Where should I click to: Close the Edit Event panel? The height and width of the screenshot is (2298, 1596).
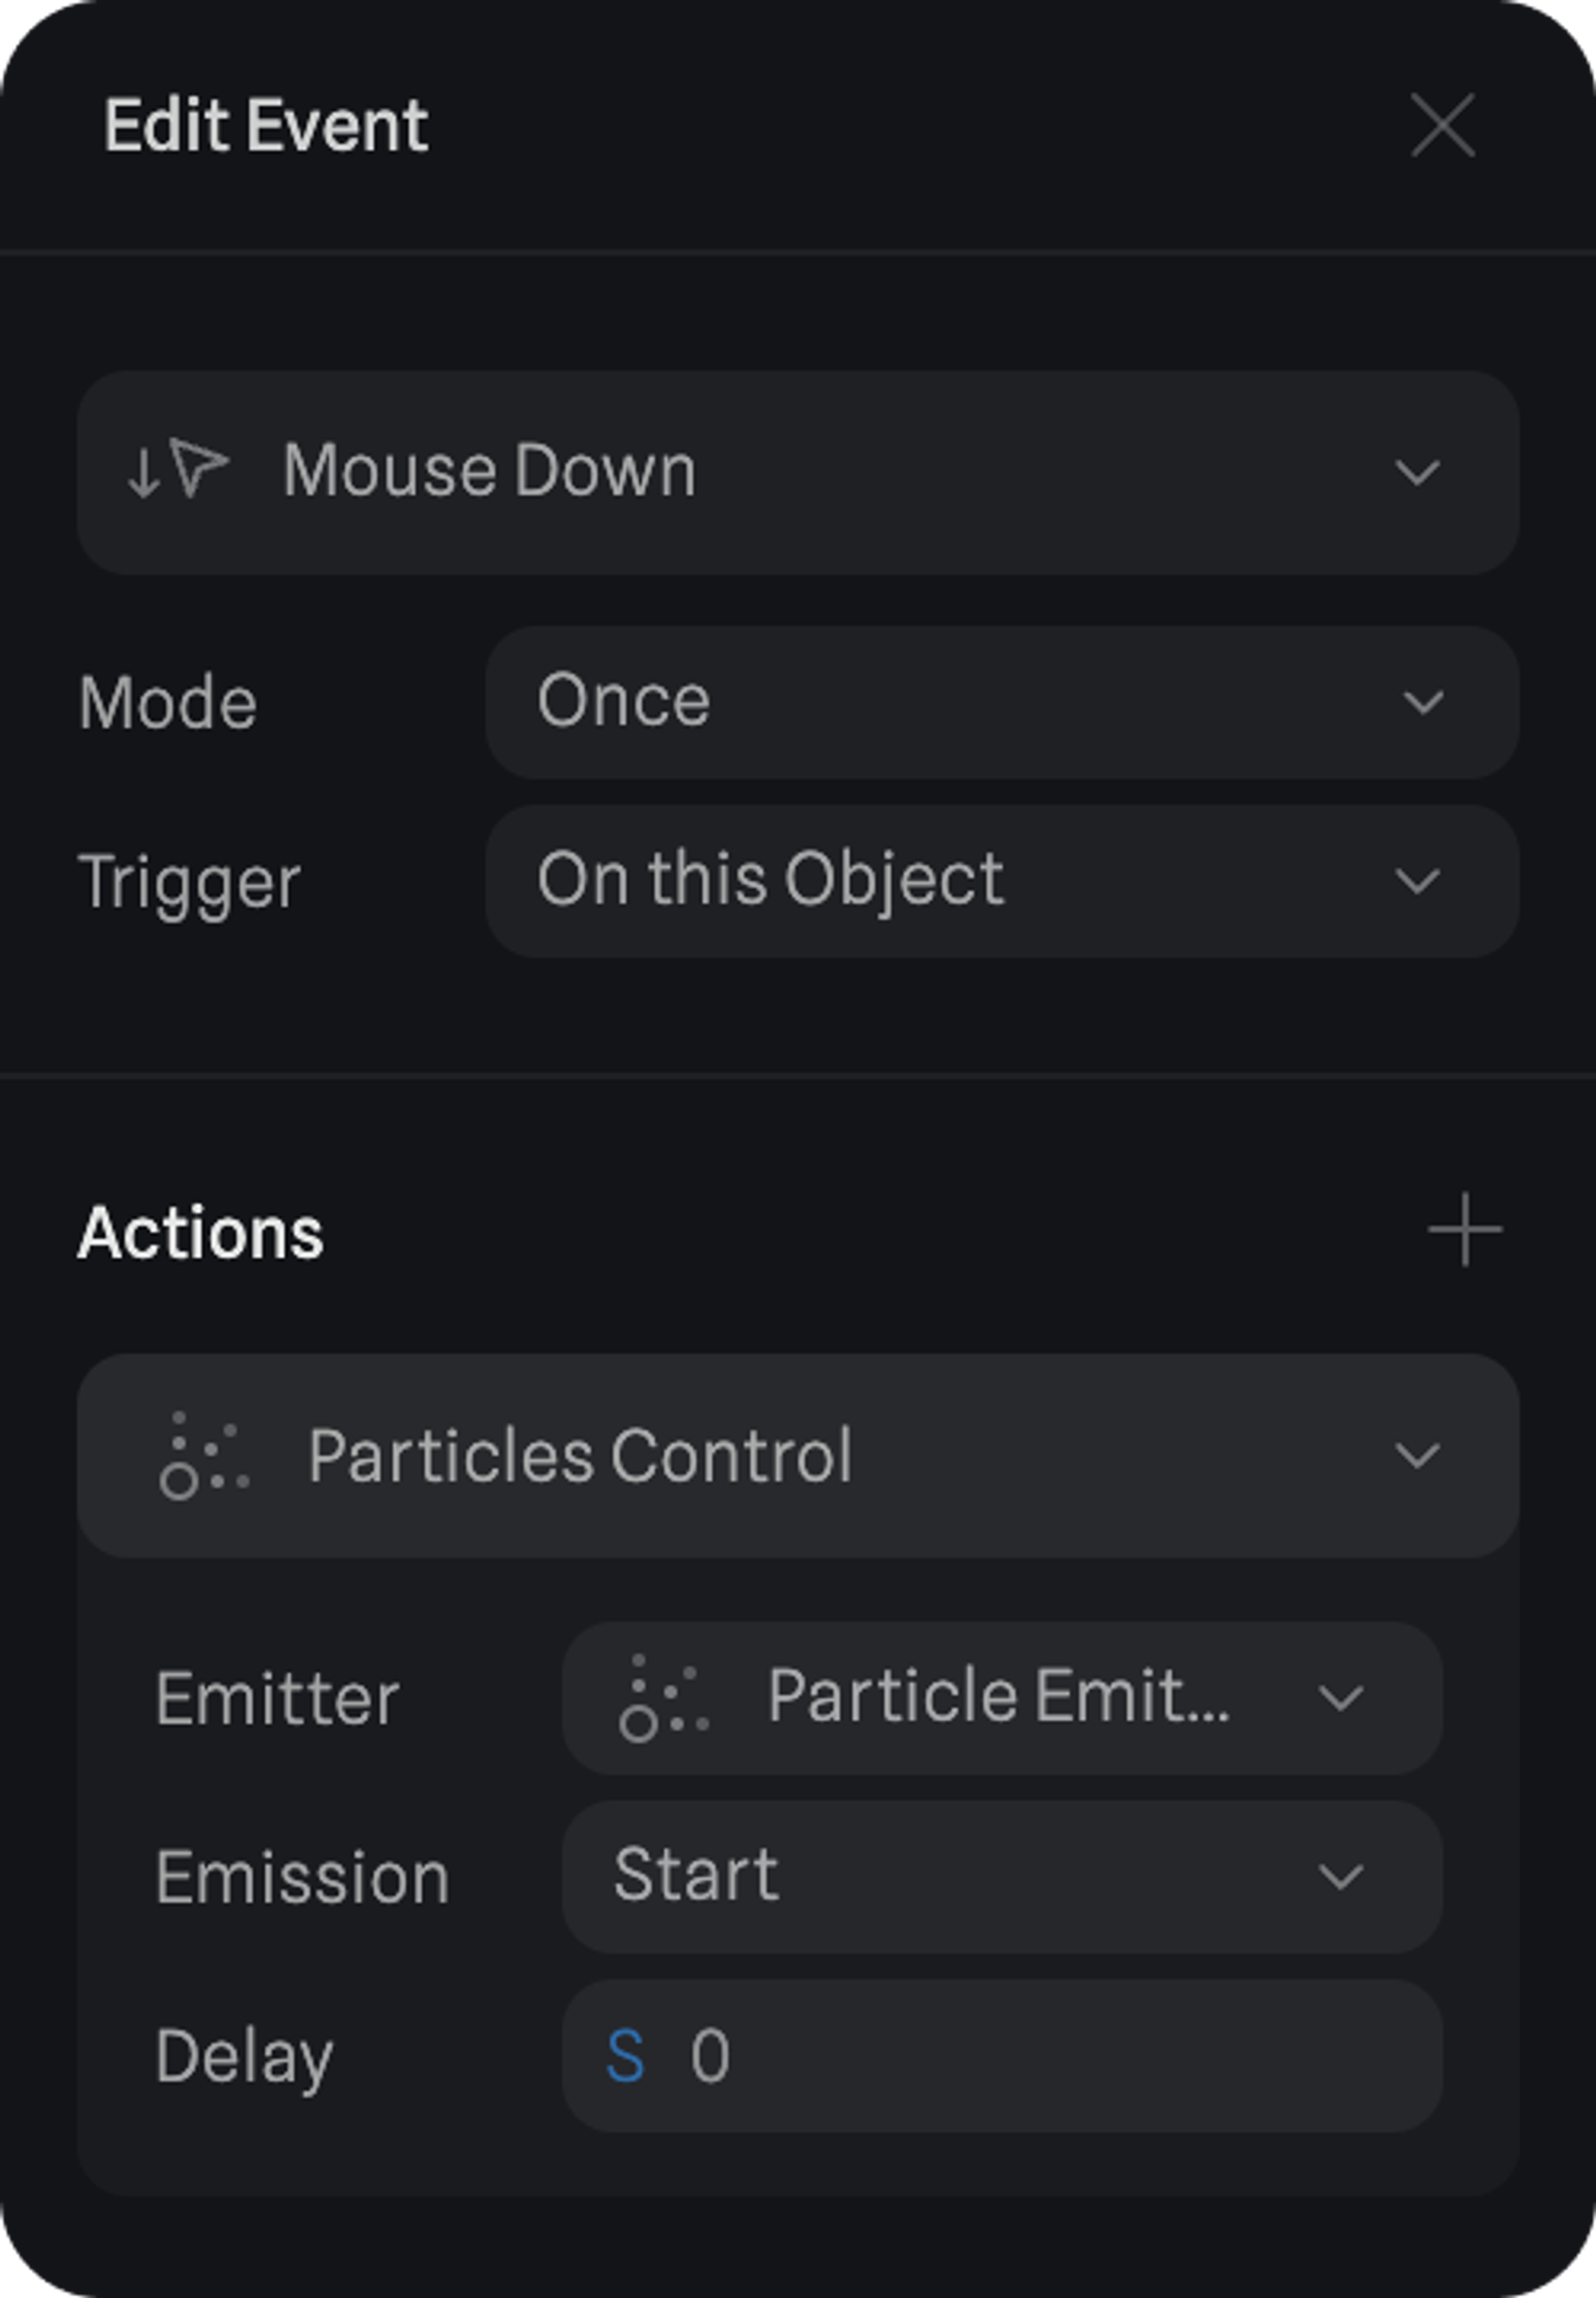pos(1442,125)
